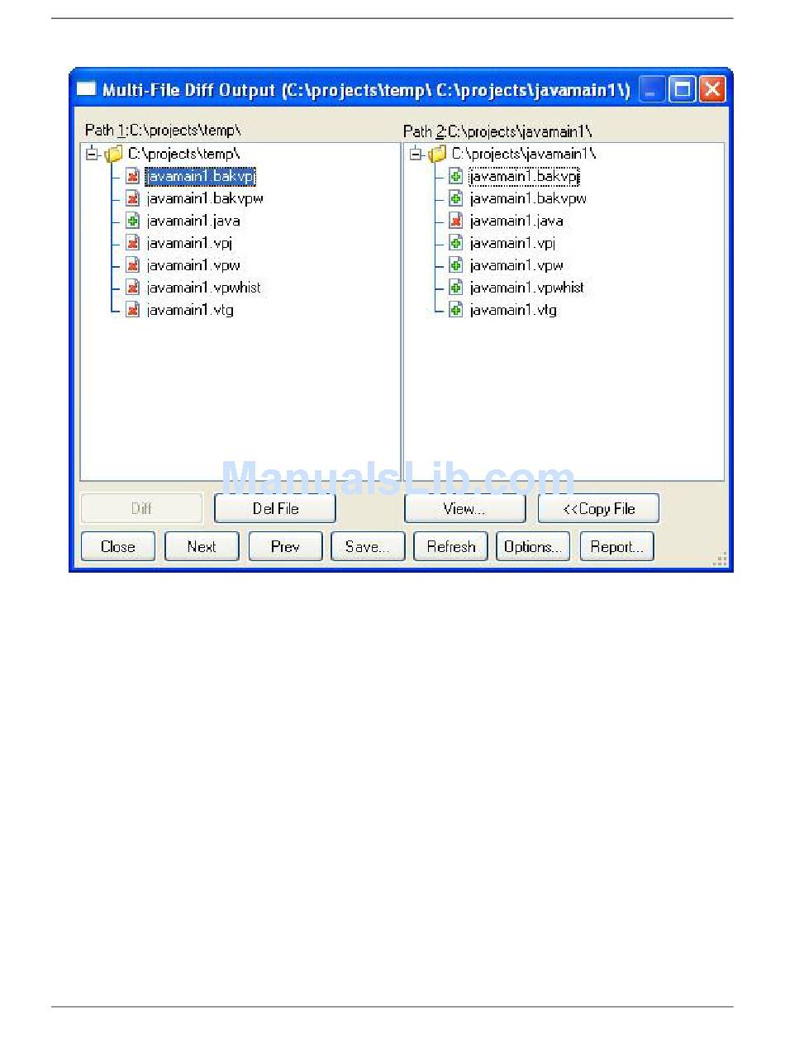This screenshot has width=785, height=1047.
Task: Click the Close button
Action: [118, 546]
